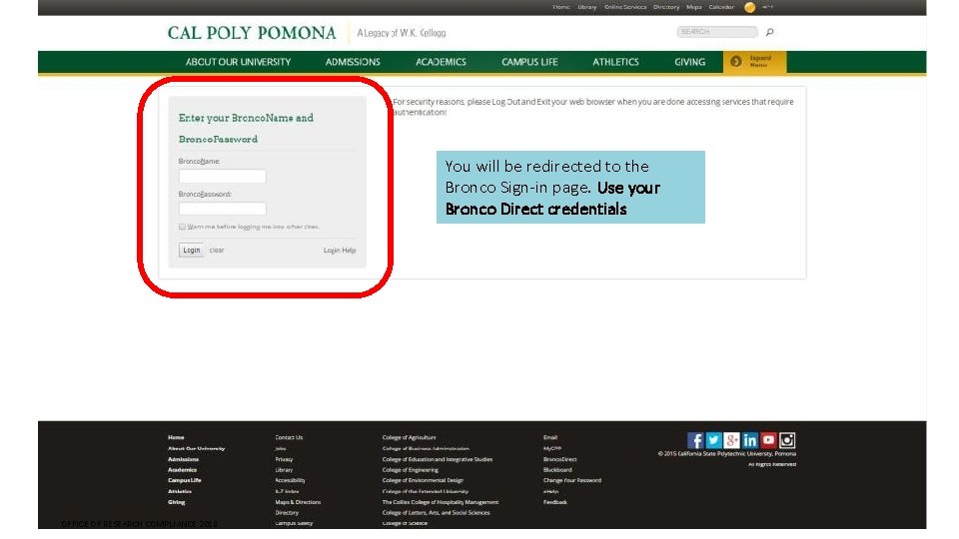The width and height of the screenshot is (959, 539).
Task: Open the YouTube social icon
Action: click(x=768, y=440)
